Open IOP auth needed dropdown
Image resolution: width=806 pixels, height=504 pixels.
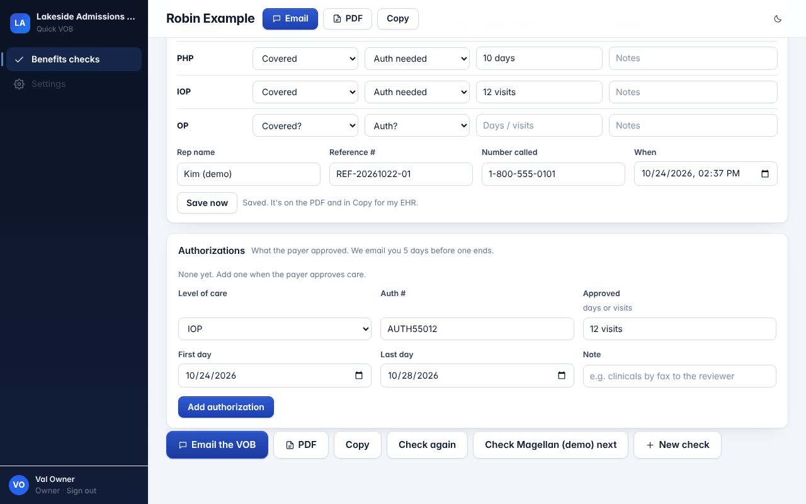pos(417,92)
